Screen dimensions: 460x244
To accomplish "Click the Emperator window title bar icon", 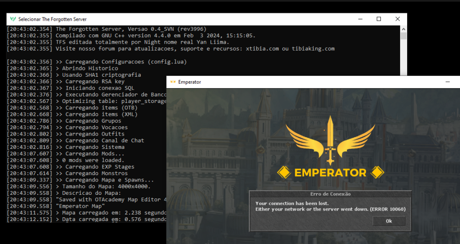I will coord(173,82).
